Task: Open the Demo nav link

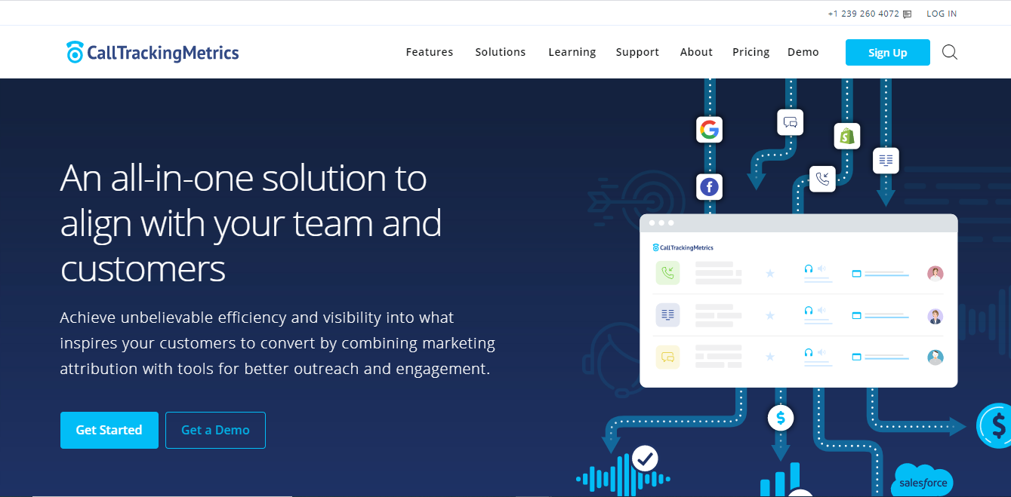Action: (x=803, y=52)
